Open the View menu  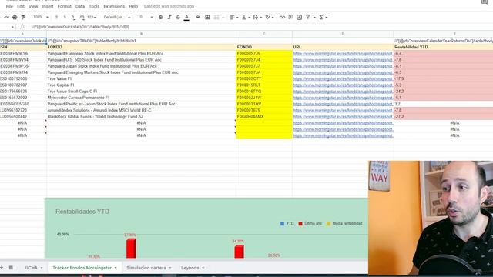(33, 6)
